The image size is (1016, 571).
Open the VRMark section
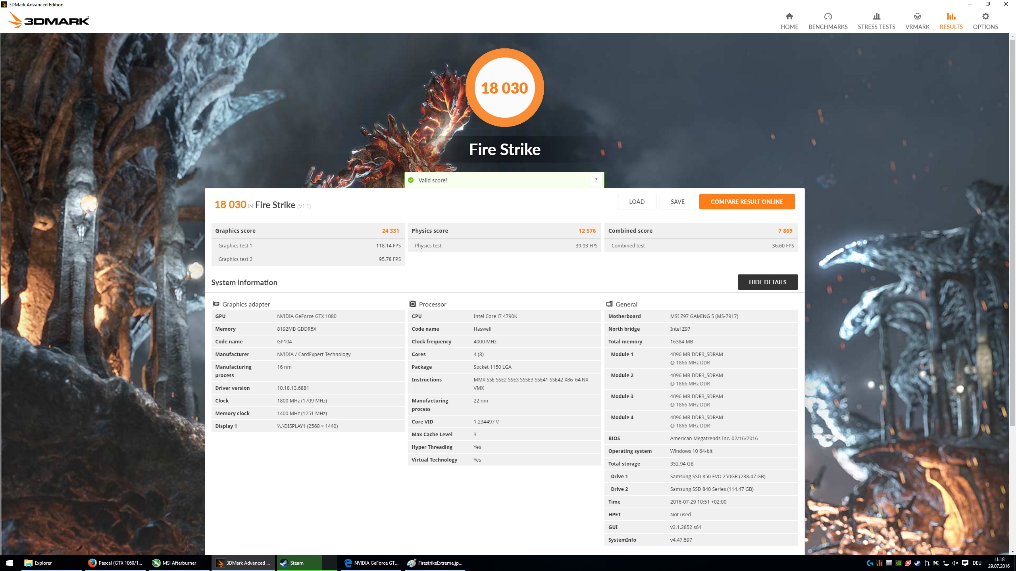(x=917, y=21)
